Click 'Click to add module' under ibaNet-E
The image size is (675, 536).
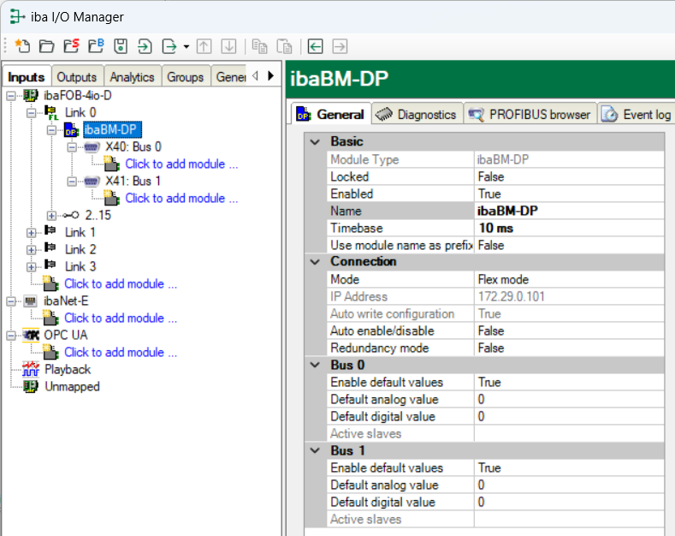(x=121, y=318)
